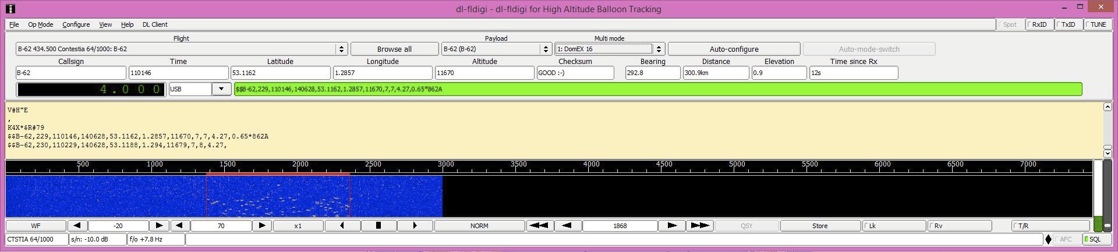The image size is (1118, 252).
Task: Open the DL Client menu
Action: [x=155, y=24]
